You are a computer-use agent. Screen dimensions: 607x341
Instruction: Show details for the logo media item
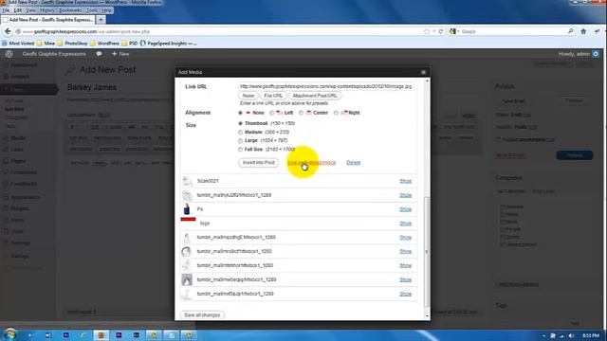point(405,224)
